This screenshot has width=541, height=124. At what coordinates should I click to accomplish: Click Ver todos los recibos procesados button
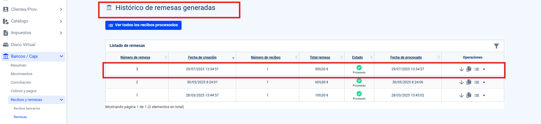point(143,25)
